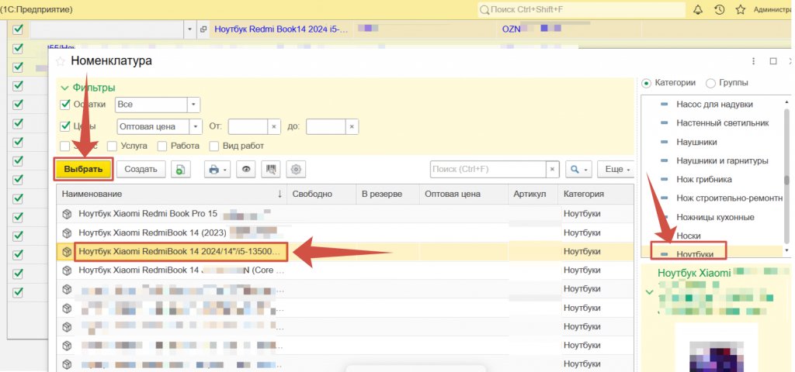
Task: Expand the Оптовая цена price type dropdown
Action: point(196,126)
